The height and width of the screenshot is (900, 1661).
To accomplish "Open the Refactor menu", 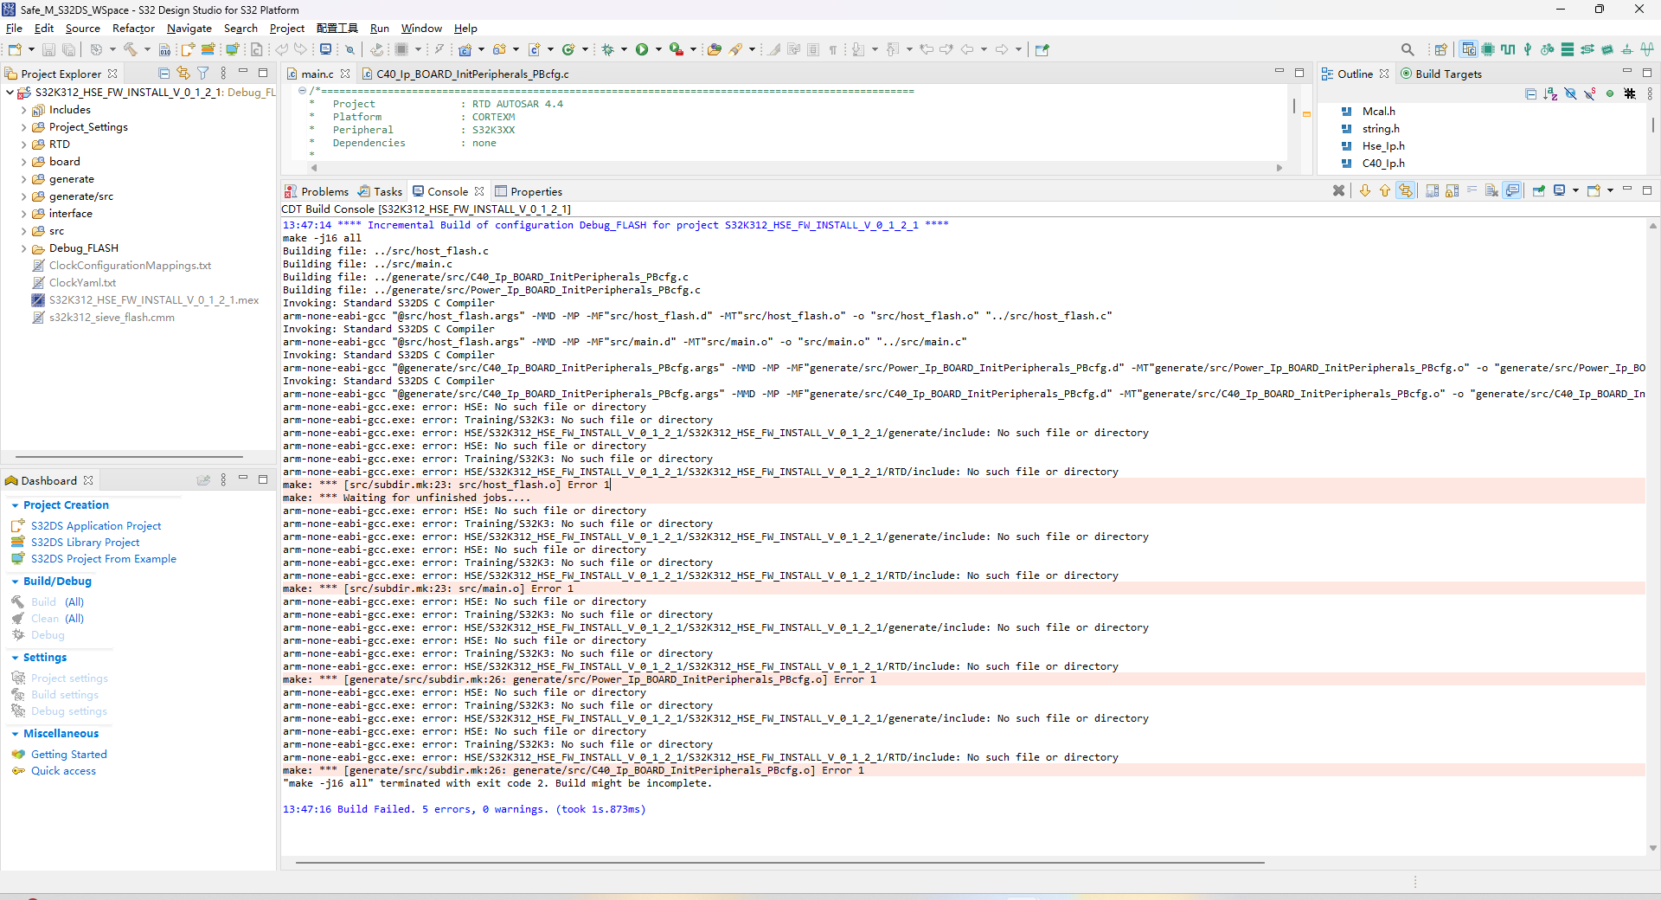I will (132, 28).
